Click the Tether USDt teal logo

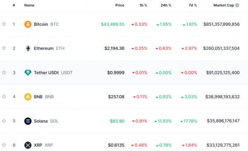pyautogui.click(x=28, y=73)
